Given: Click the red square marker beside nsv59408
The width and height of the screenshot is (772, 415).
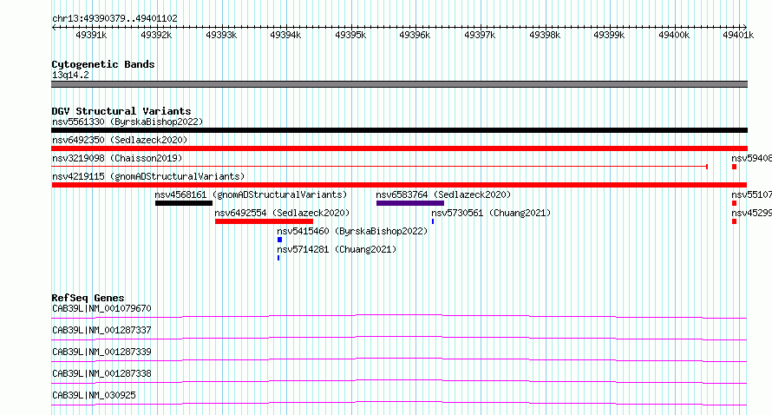Looking at the screenshot, I should [x=734, y=167].
